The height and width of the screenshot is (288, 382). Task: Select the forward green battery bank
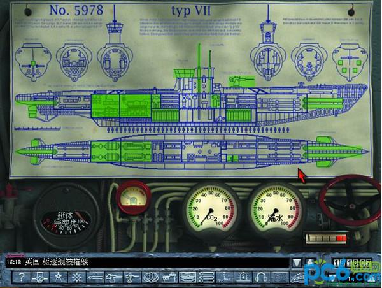239,115
